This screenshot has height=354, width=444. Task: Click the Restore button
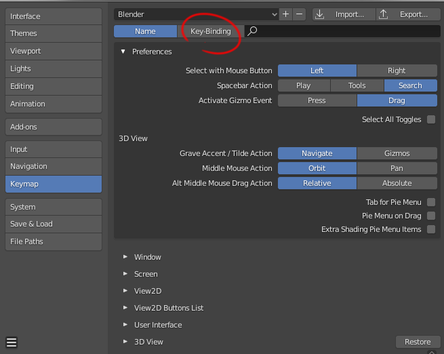pos(418,342)
